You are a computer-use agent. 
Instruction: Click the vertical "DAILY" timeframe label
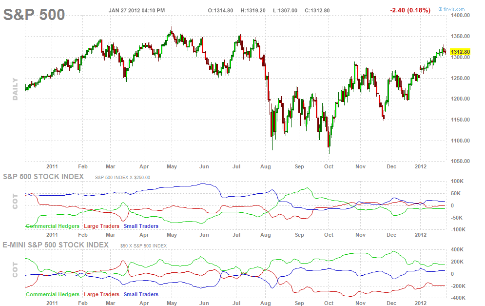(x=15, y=89)
